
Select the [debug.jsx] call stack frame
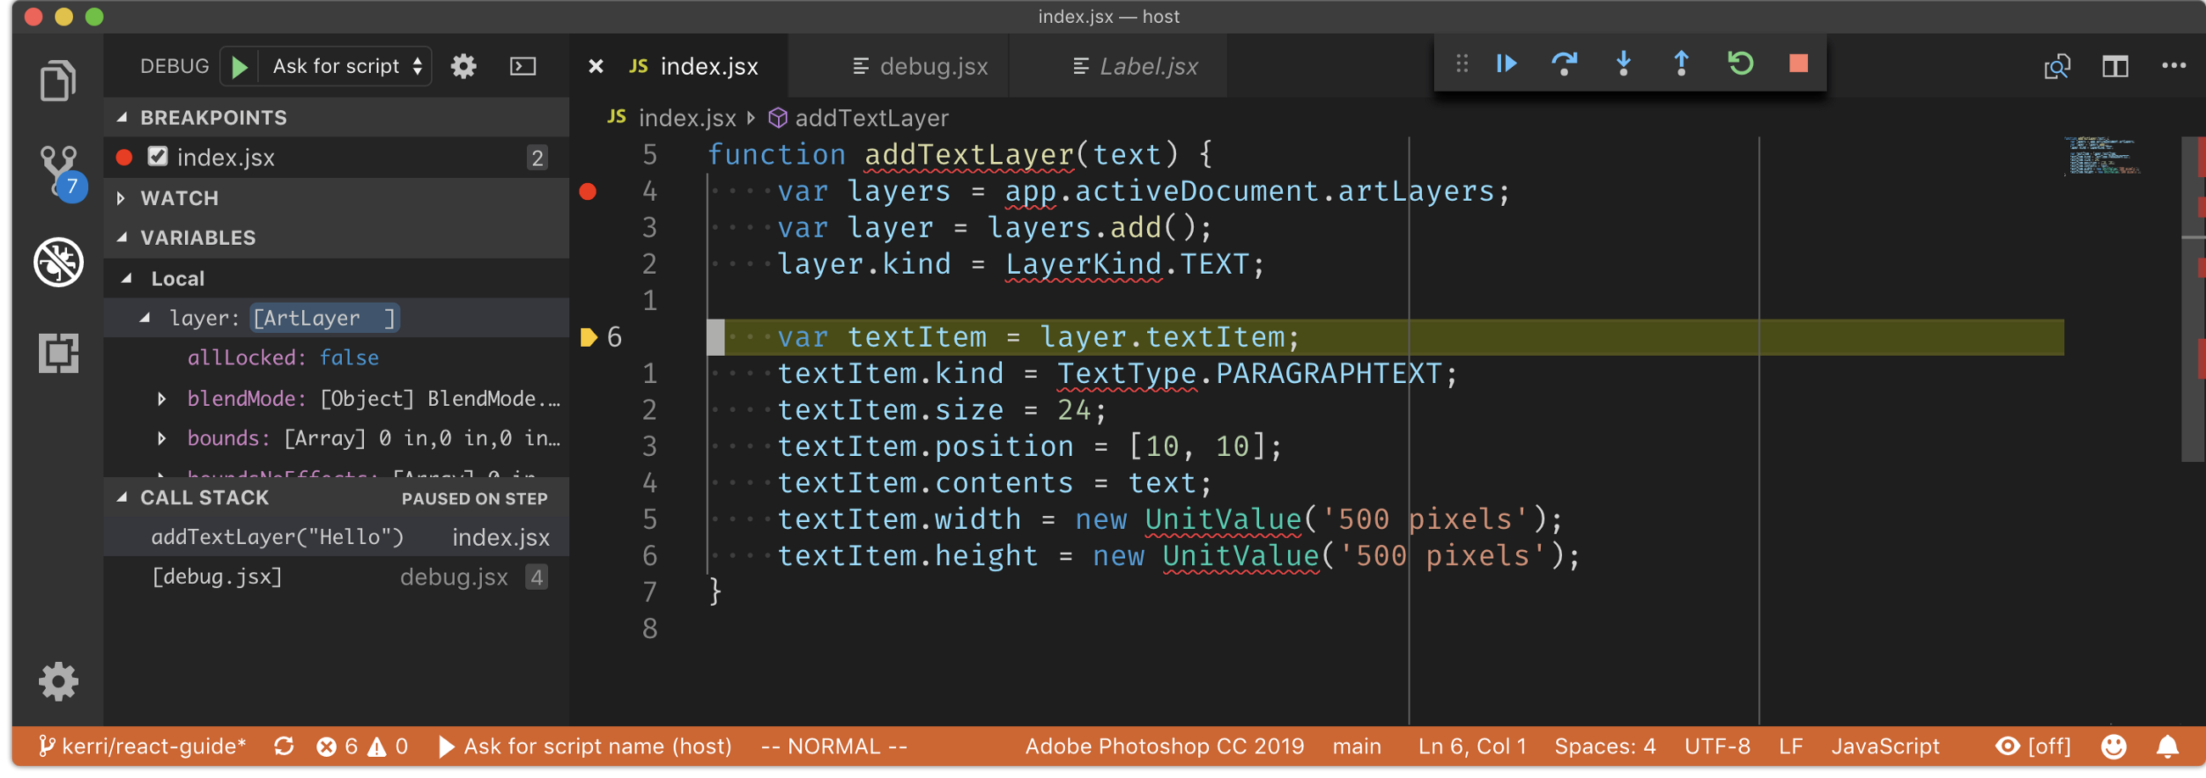click(x=337, y=577)
